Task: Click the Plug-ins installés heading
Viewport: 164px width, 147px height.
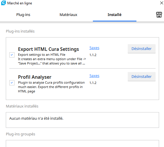Action: [x=20, y=31]
